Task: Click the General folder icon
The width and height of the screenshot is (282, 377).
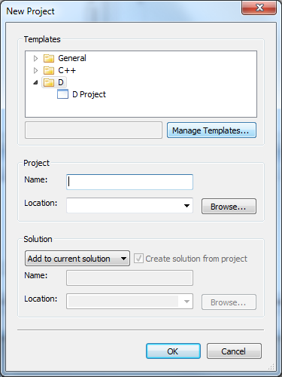Action: pyautogui.click(x=49, y=58)
